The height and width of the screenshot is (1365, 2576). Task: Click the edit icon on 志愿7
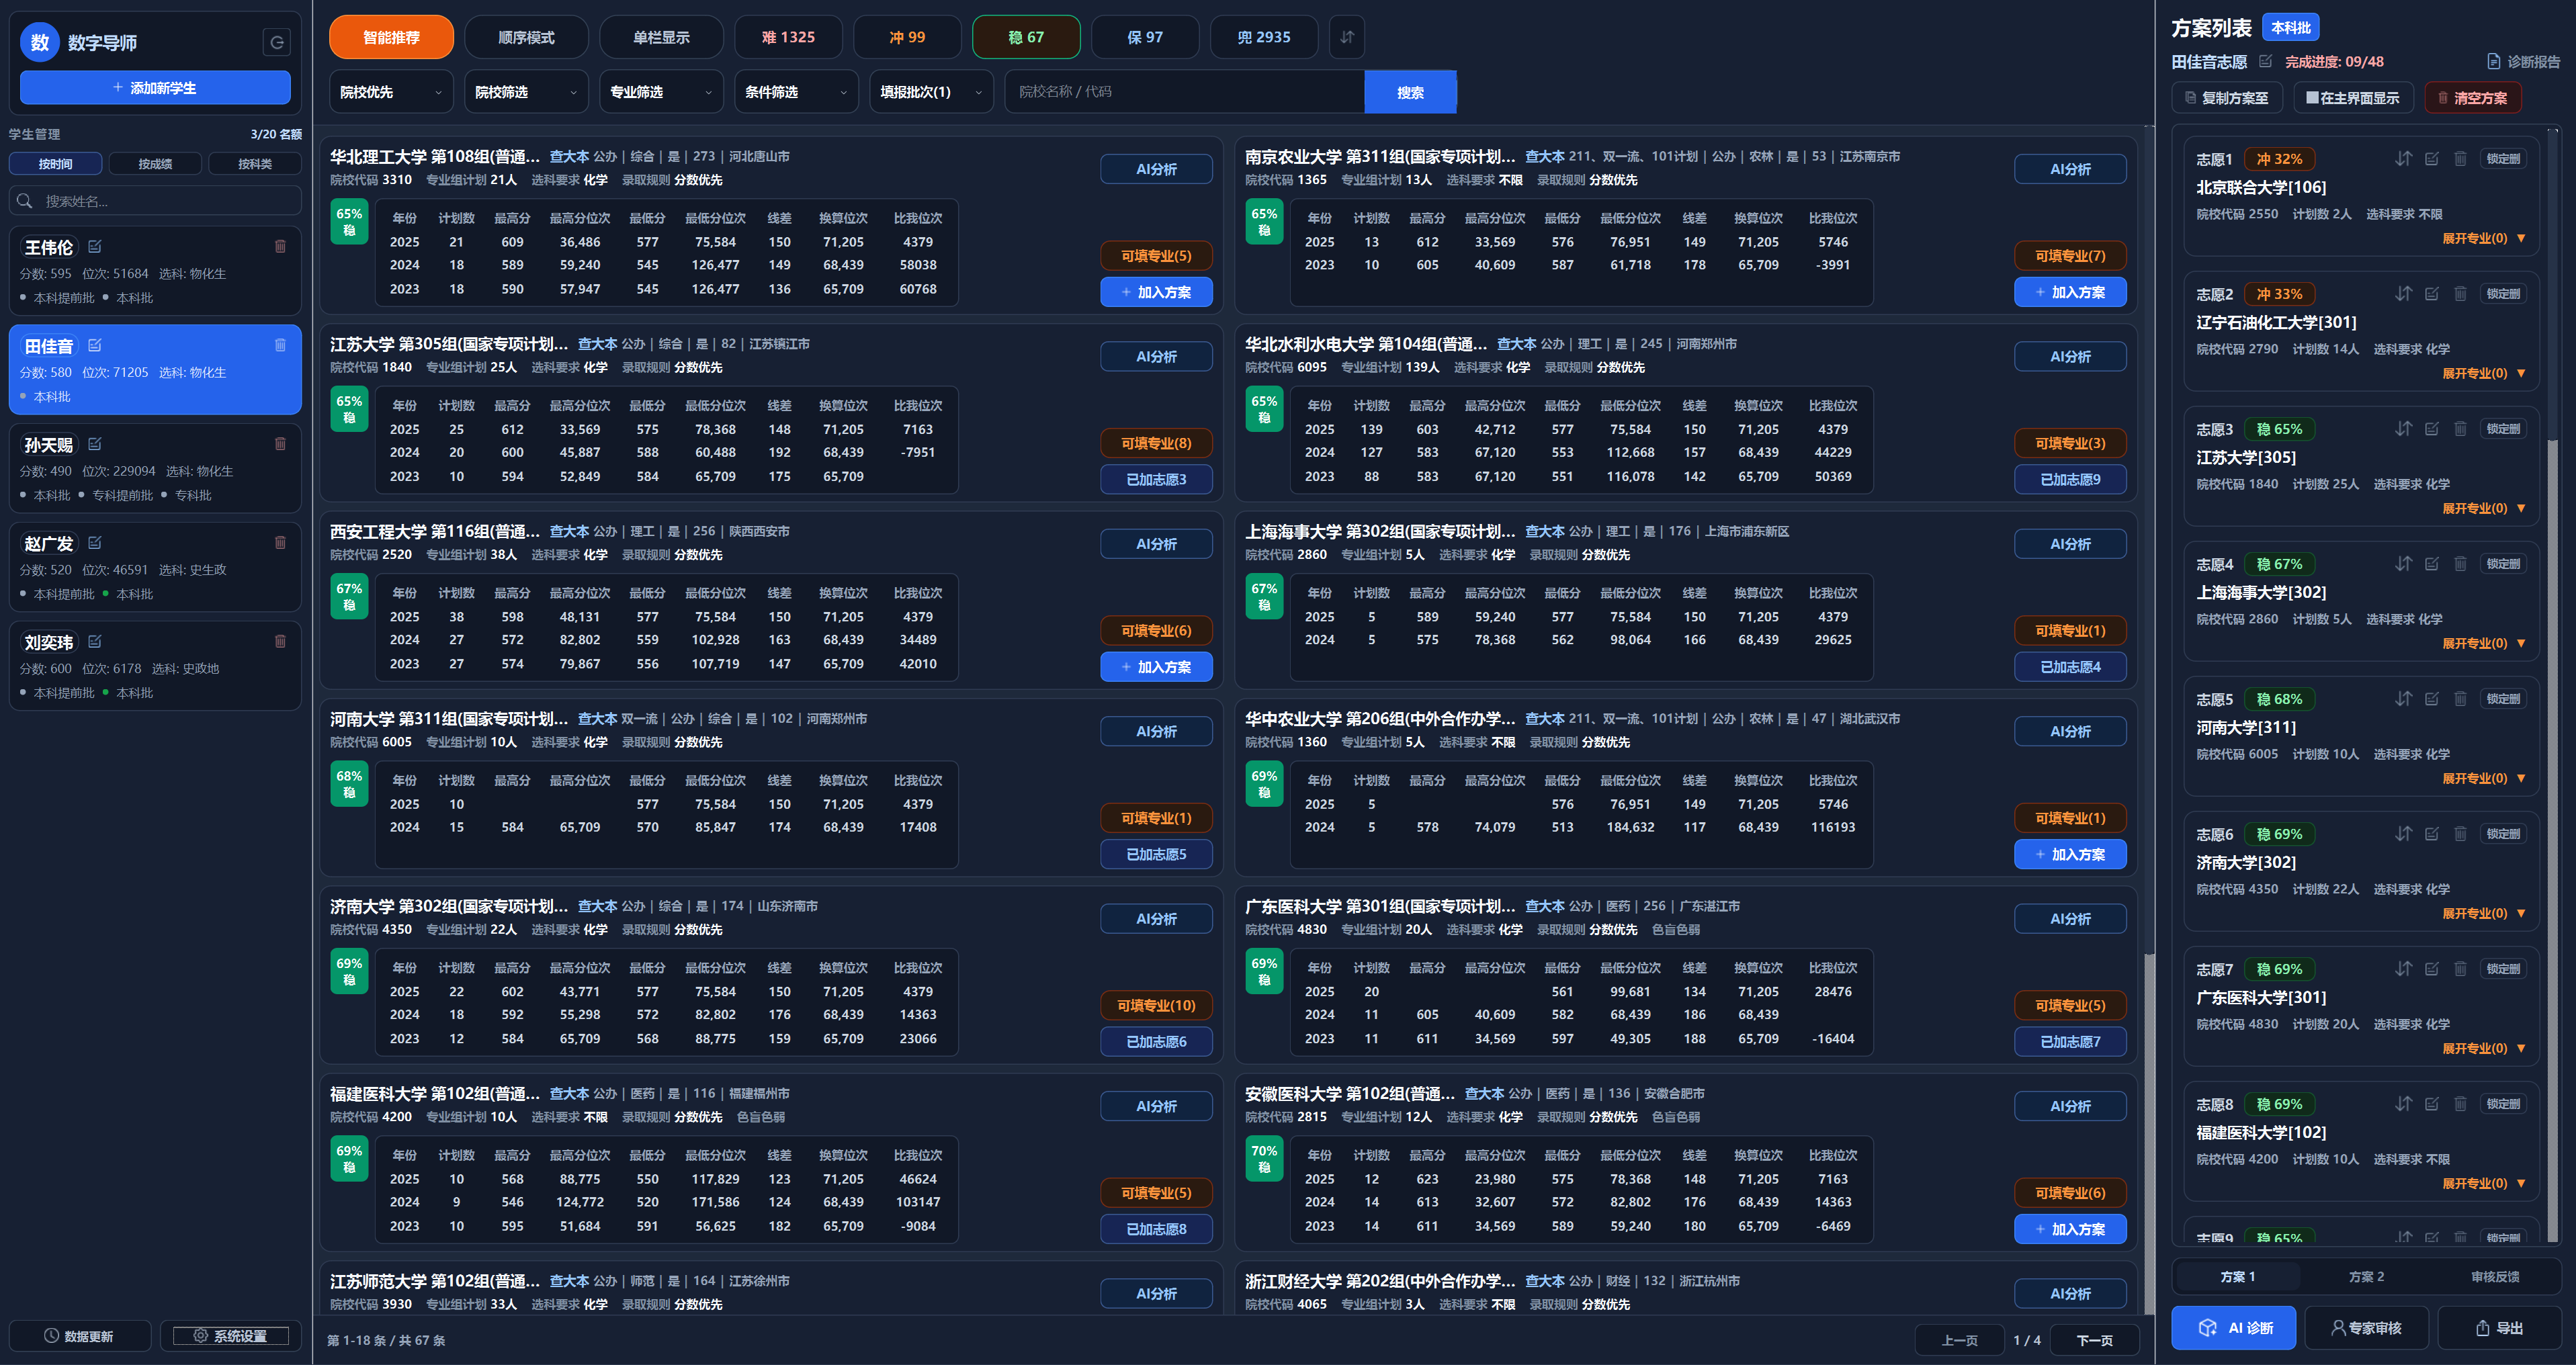pyautogui.click(x=2431, y=968)
